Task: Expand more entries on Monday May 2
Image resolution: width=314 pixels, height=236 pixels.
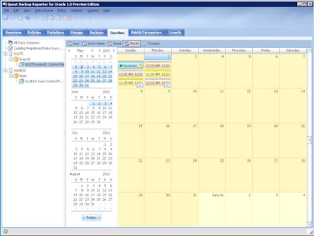Action: (167, 85)
